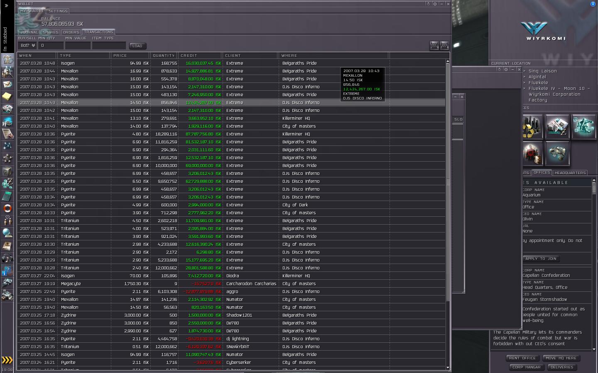Sort transactions by the Credit column header
598x373 pixels.
click(x=200, y=56)
